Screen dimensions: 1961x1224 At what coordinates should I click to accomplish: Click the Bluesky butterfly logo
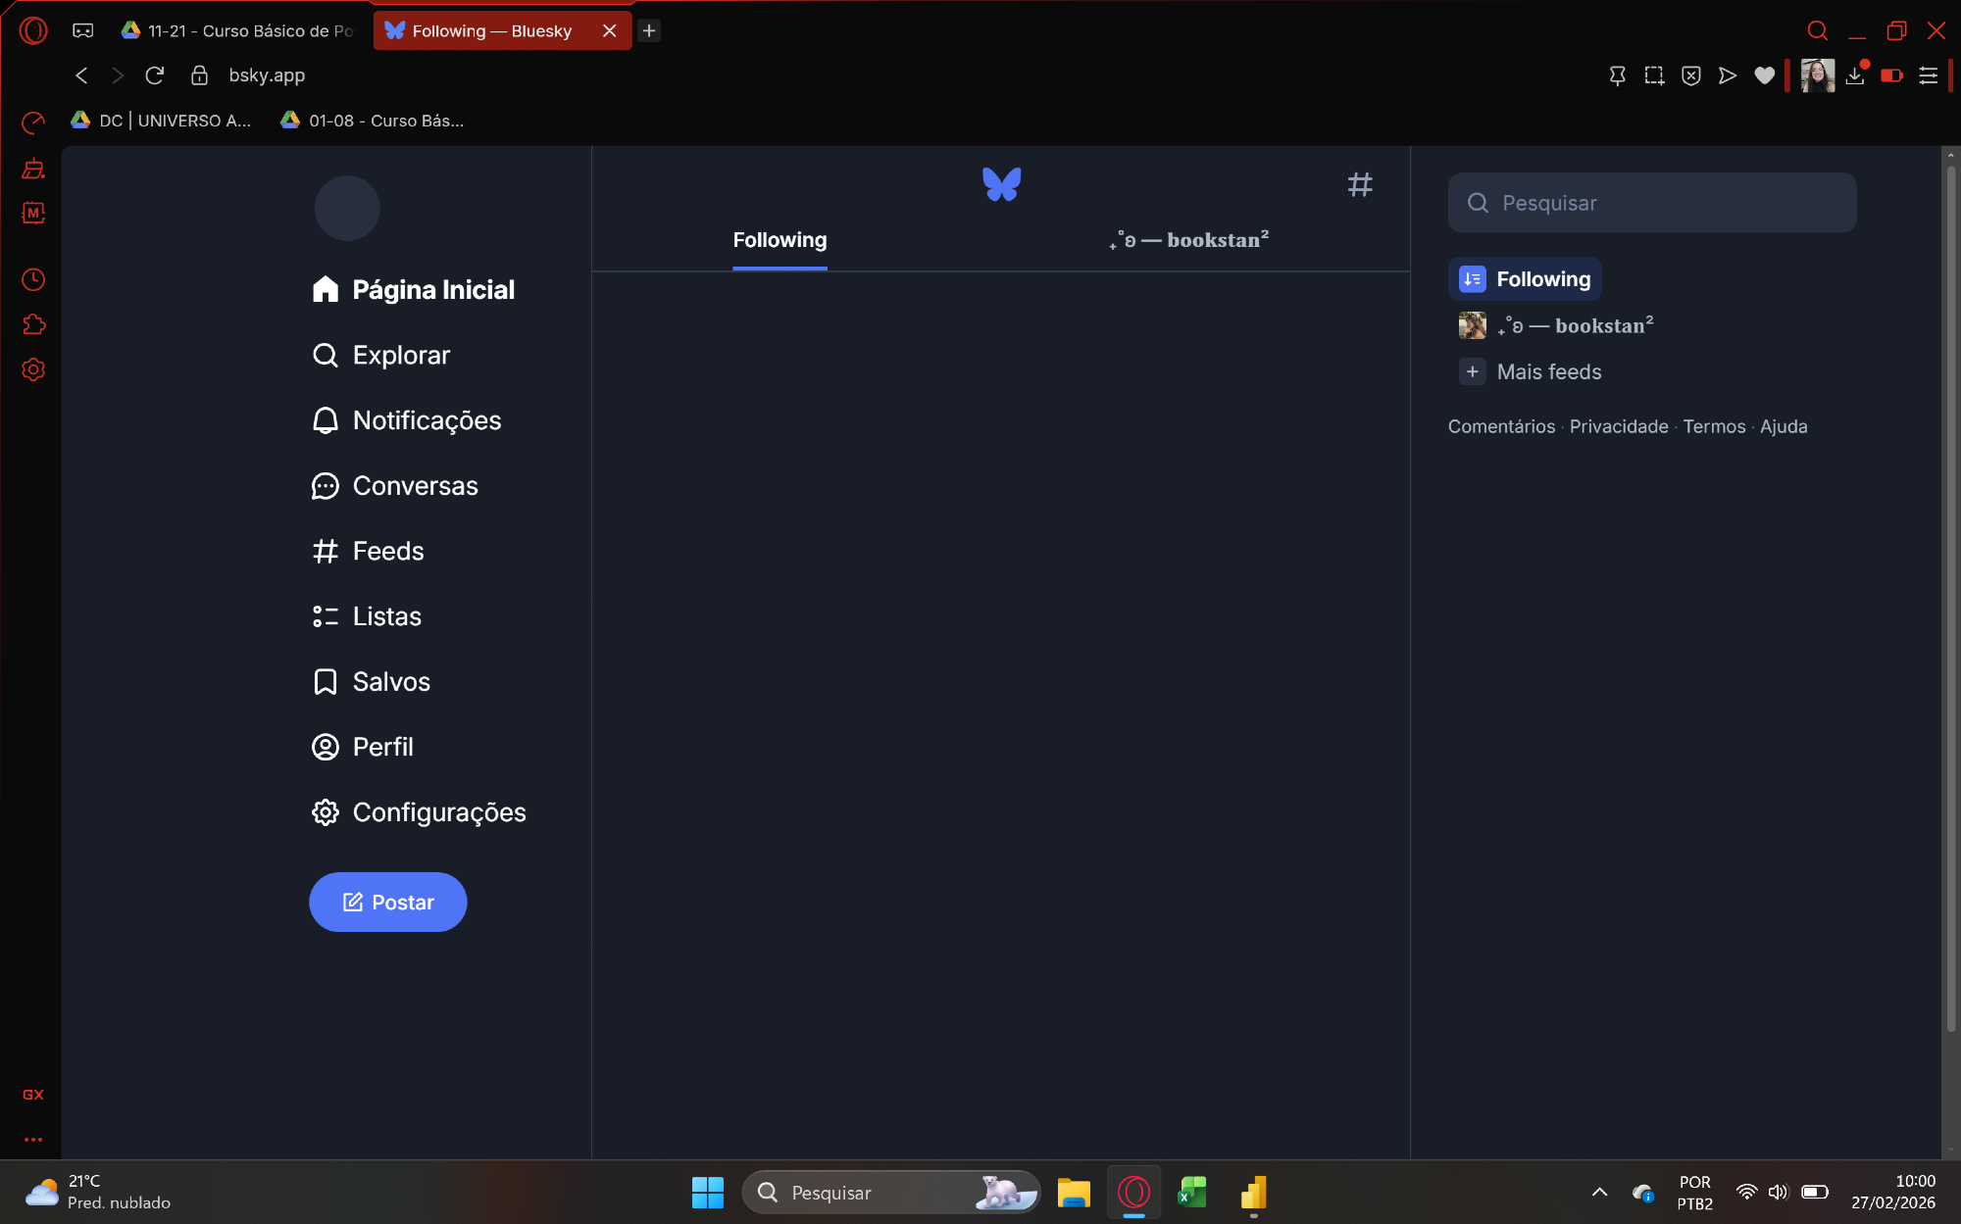pos(1001,184)
